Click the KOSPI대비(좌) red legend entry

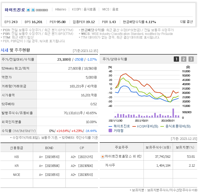pyautogui.click(x=145, y=126)
